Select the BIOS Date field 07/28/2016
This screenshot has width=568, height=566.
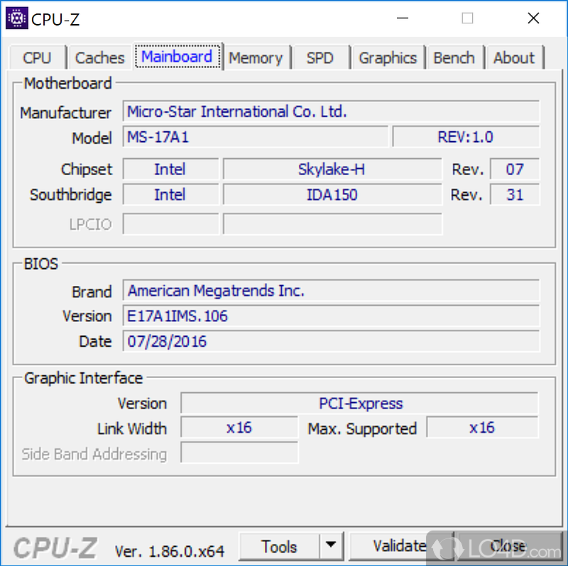coord(331,341)
